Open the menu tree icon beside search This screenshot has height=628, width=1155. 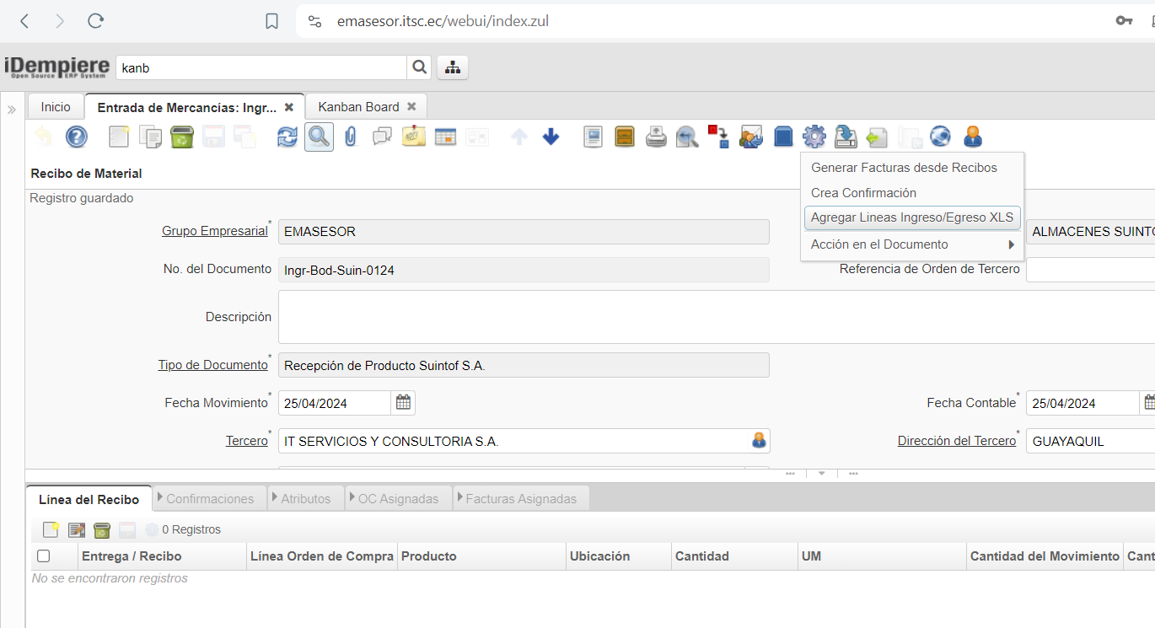click(453, 68)
